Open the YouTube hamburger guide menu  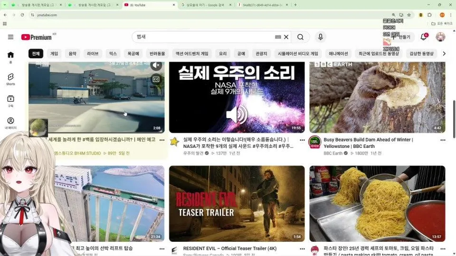pyautogui.click(x=10, y=37)
